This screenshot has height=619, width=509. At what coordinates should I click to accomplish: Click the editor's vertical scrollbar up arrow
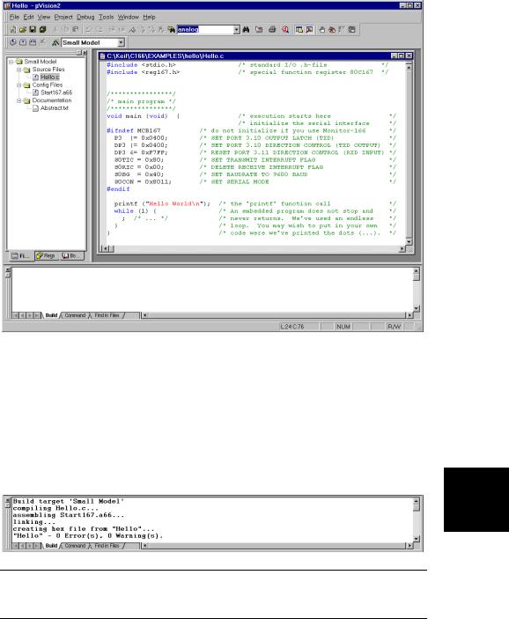coord(409,67)
